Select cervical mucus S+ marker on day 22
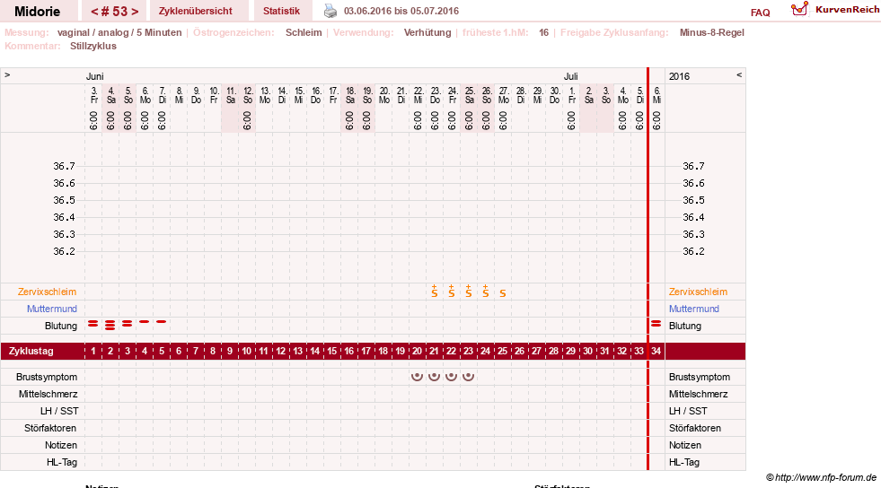881x488 pixels. pos(451,292)
